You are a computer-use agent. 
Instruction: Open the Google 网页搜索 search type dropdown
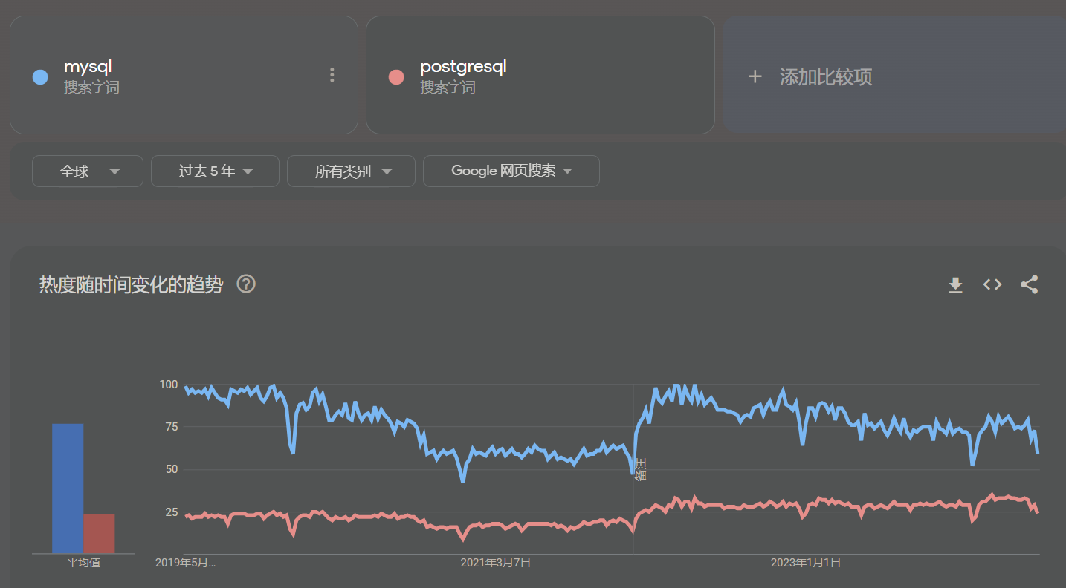tap(511, 171)
